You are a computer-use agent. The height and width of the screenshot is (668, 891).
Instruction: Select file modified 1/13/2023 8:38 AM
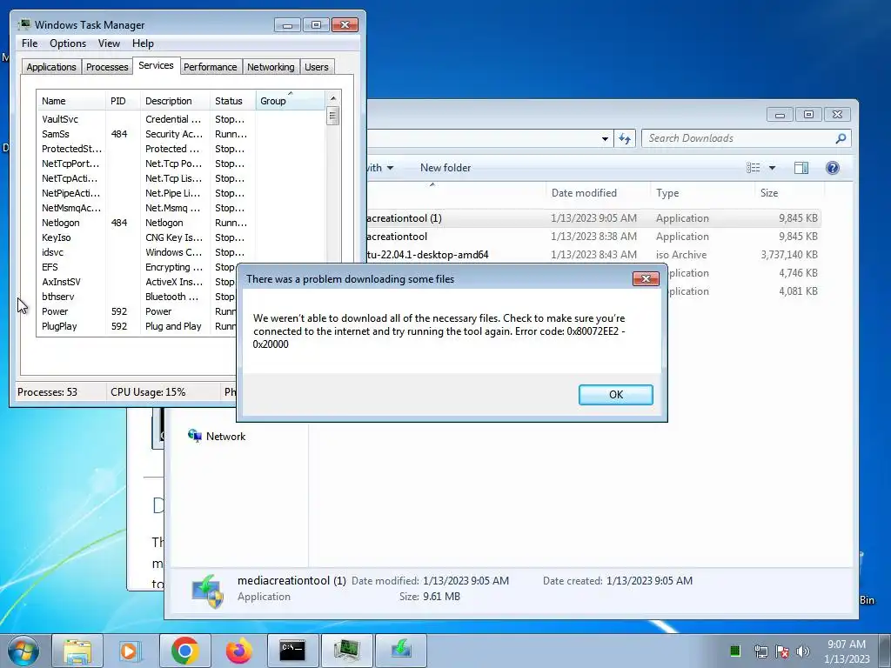(593, 237)
